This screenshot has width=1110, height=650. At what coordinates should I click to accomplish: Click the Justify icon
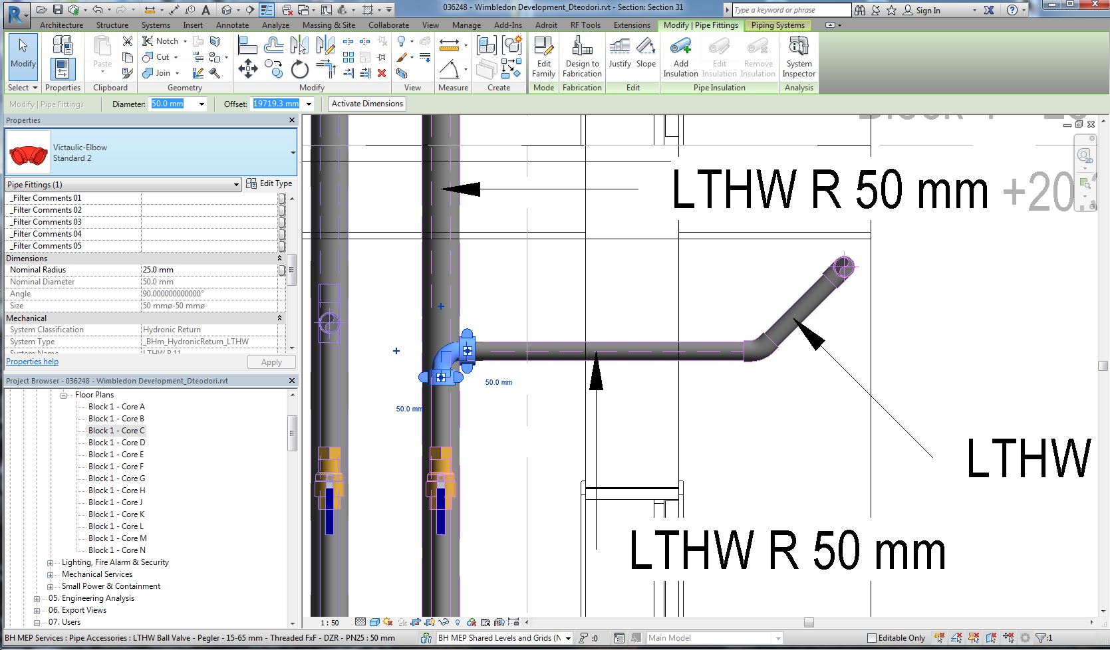pos(620,53)
